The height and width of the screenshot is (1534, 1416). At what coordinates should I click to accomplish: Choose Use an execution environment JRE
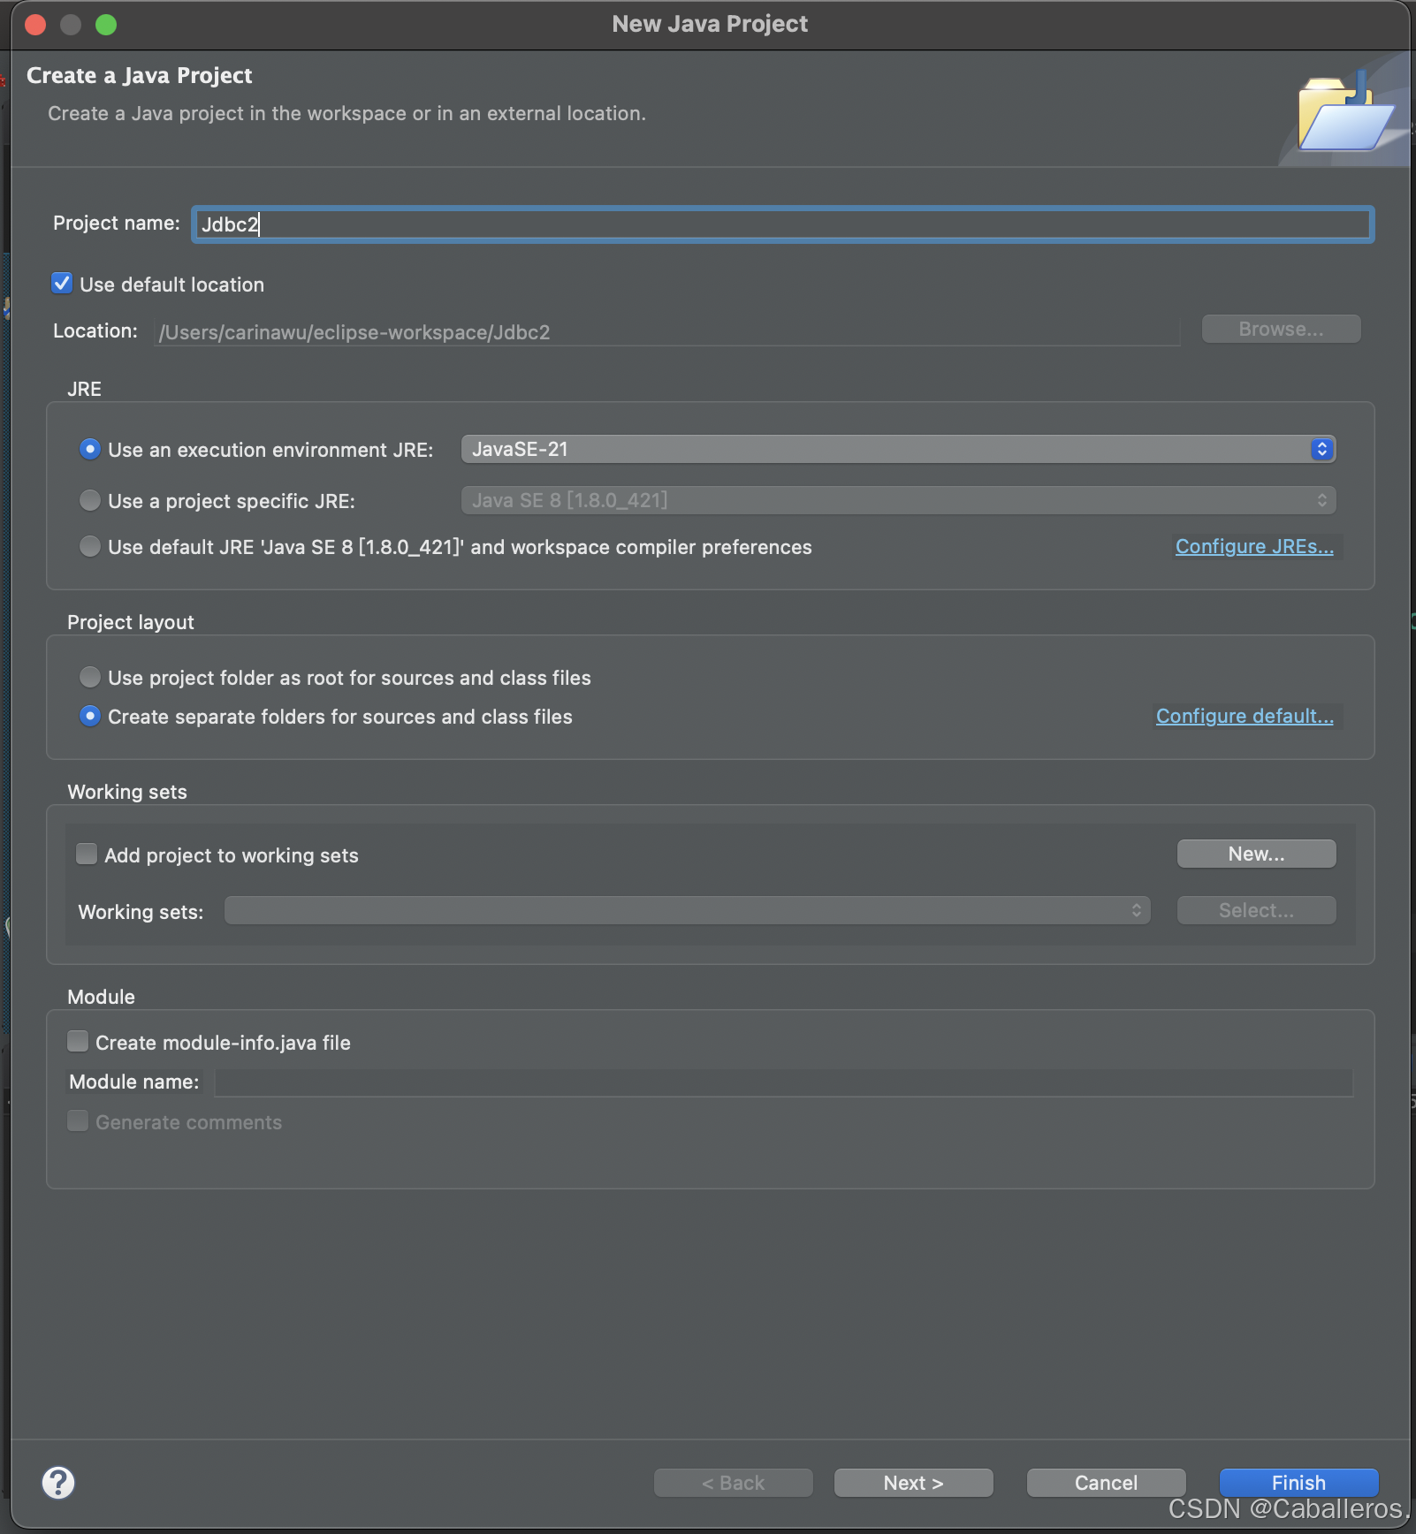click(x=89, y=449)
